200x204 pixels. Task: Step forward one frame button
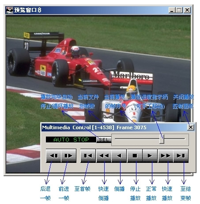coord(69,156)
